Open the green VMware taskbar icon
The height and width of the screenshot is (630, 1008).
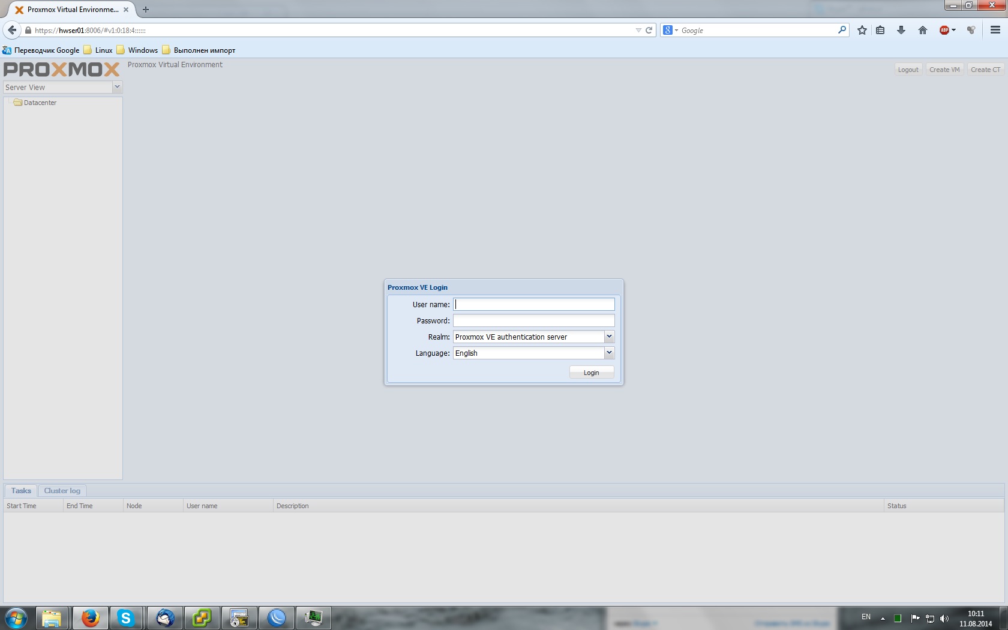click(x=202, y=617)
